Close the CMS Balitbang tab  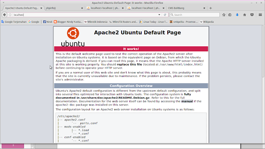pyautogui.click(x=204, y=8)
